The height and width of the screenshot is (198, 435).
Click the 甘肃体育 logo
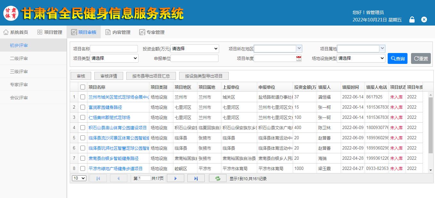point(11,13)
